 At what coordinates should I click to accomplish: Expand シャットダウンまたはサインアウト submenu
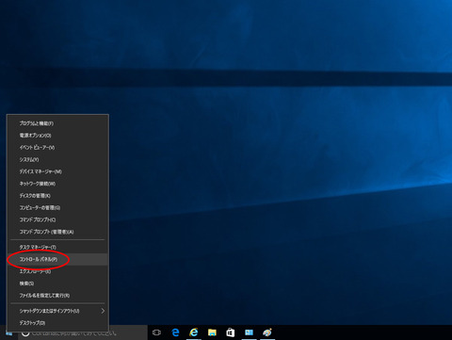point(57,311)
